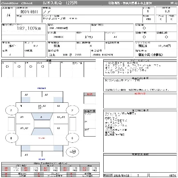Click the A1 mark on rear bumper
The height and width of the screenshot is (178, 178).
[26, 155]
